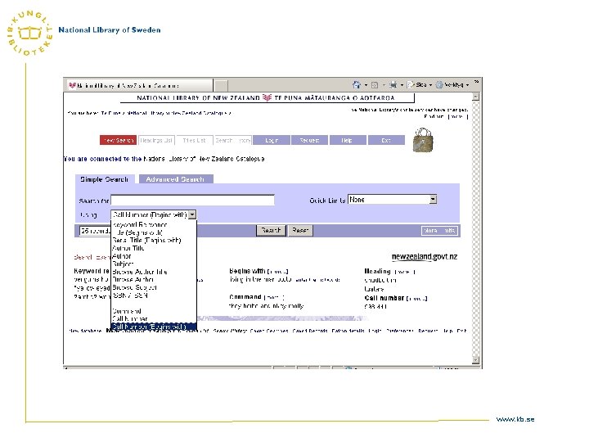Click the Login navigation button
This screenshot has height=442, width=589.
click(x=272, y=140)
